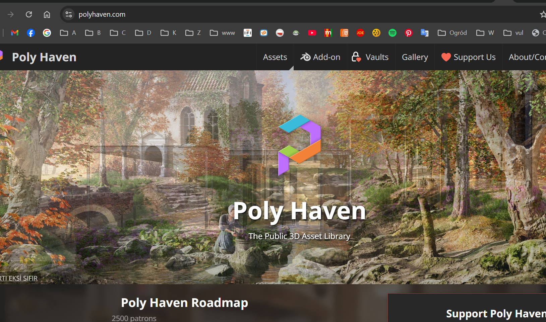The height and width of the screenshot is (322, 546).
Task: Open the Facebook bookmark
Action: point(31,33)
